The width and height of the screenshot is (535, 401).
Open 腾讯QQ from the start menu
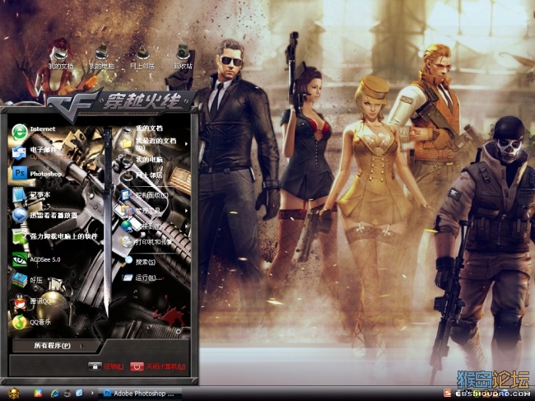pyautogui.click(x=31, y=301)
